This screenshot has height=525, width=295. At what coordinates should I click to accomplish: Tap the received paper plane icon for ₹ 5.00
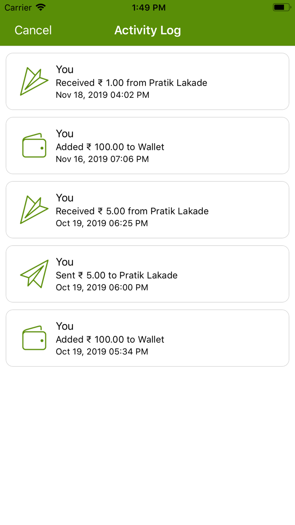click(x=34, y=209)
